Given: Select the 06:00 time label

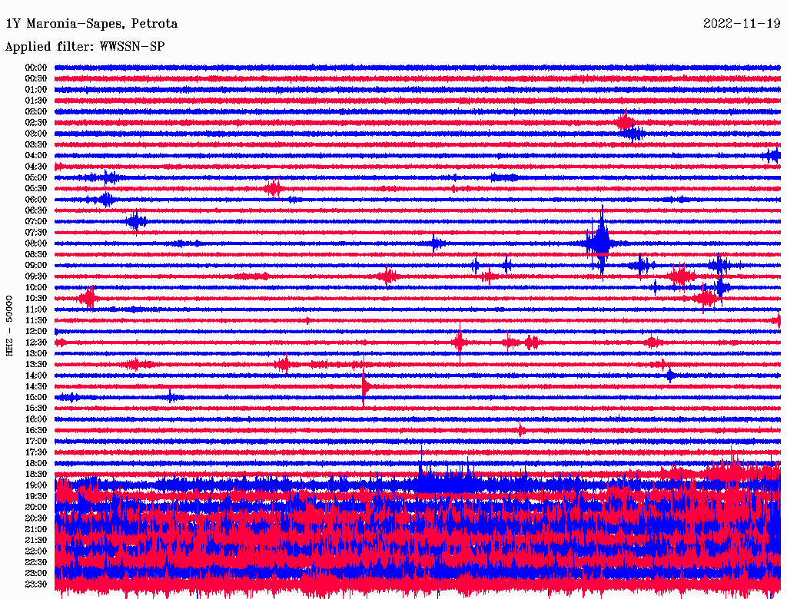Looking at the screenshot, I should click(36, 199).
